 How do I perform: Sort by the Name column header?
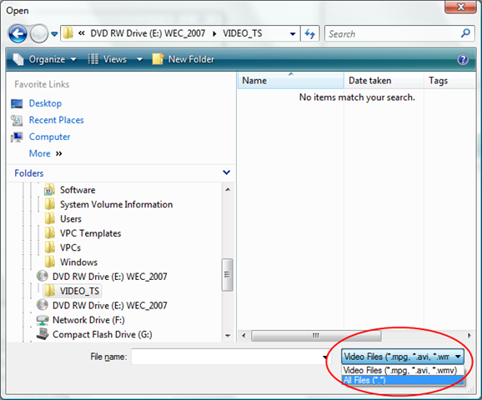[x=290, y=81]
